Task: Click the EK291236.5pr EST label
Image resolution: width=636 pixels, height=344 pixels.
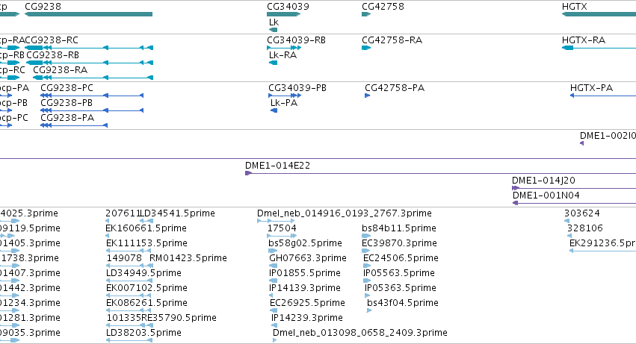Action: pyautogui.click(x=602, y=243)
